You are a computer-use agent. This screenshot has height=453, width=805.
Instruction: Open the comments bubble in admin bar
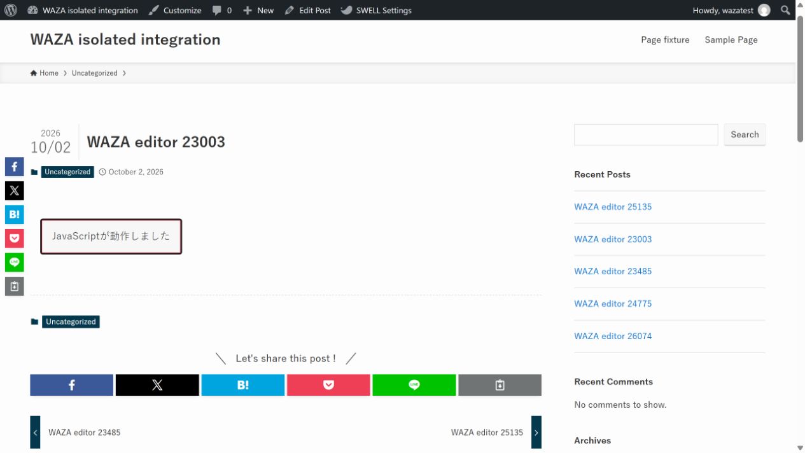pos(221,10)
